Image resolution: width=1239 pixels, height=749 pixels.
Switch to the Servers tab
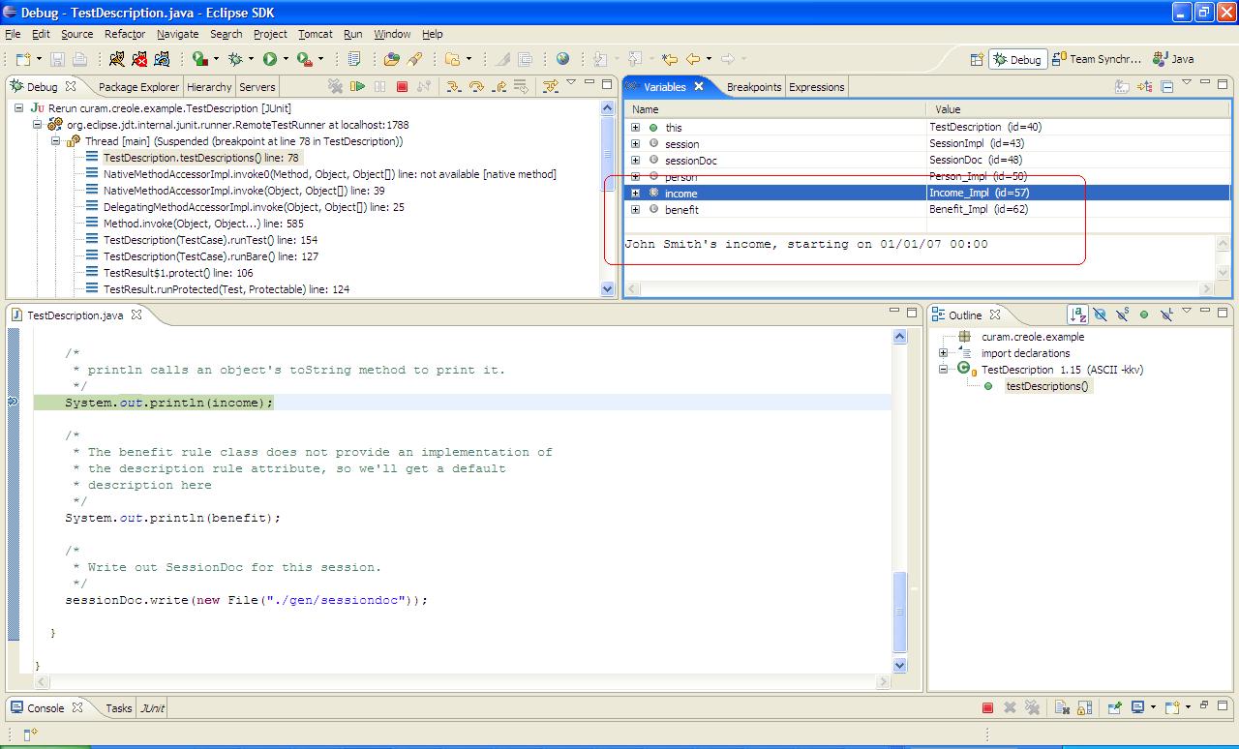[257, 87]
